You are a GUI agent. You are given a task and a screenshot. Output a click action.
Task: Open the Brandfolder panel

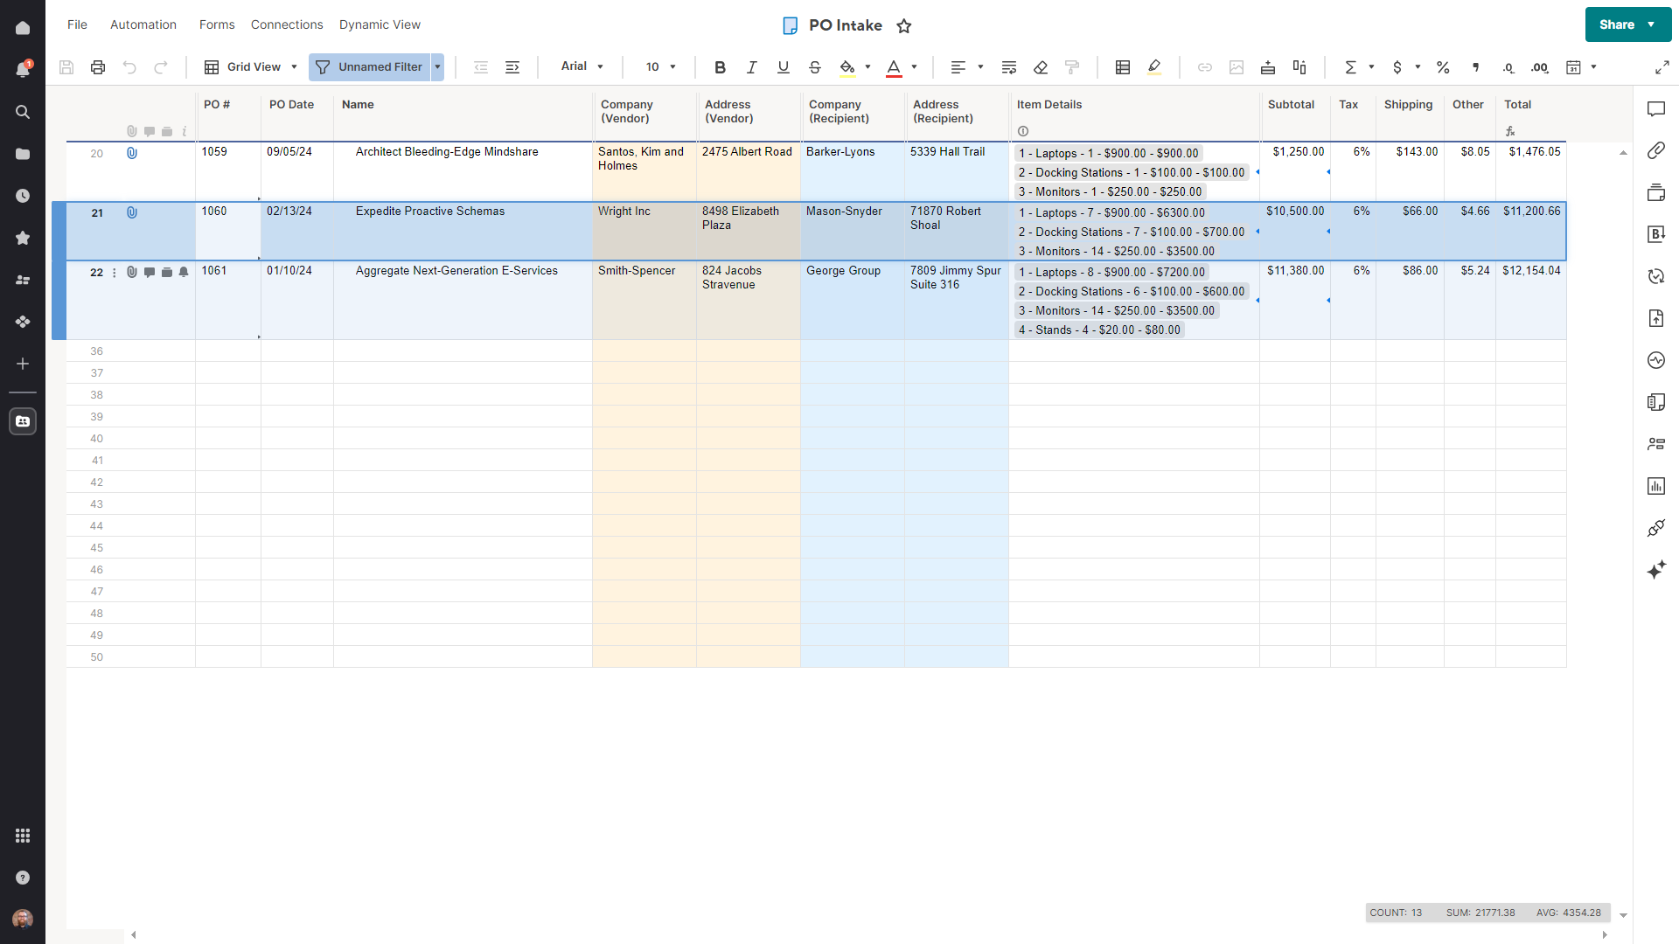pos(1656,234)
